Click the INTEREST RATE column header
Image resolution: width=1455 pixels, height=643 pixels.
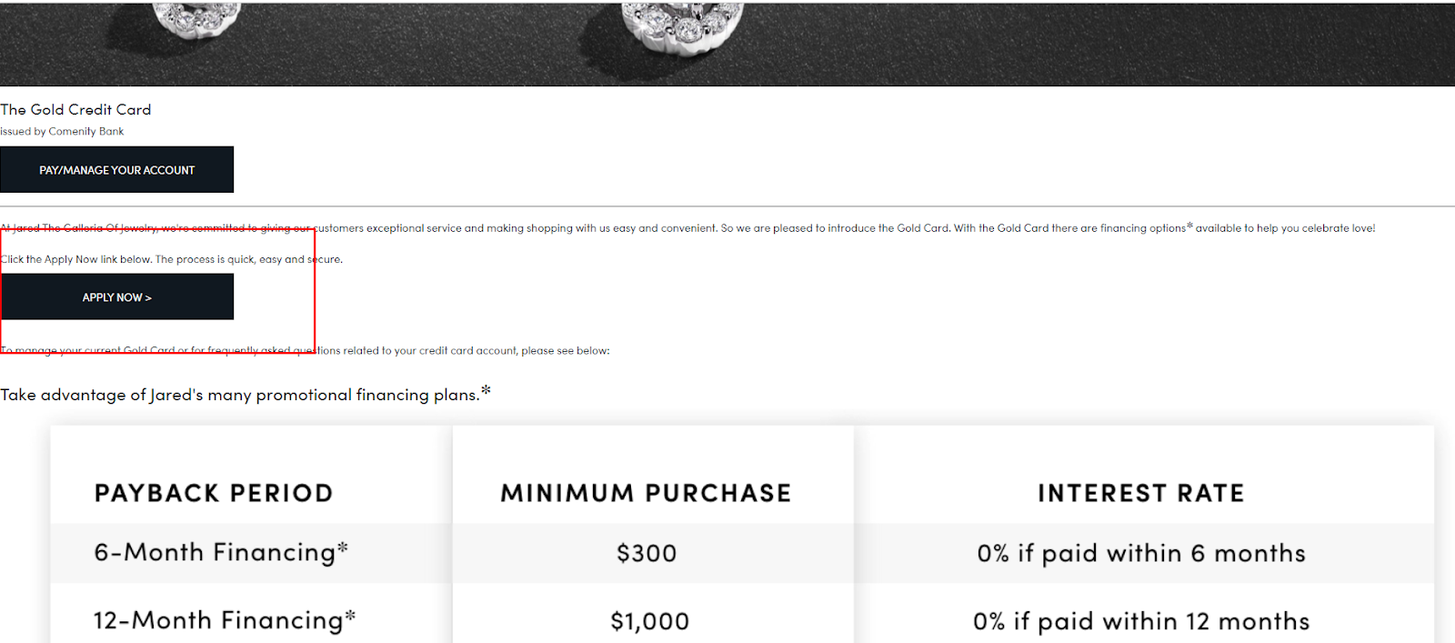pyautogui.click(x=1140, y=493)
